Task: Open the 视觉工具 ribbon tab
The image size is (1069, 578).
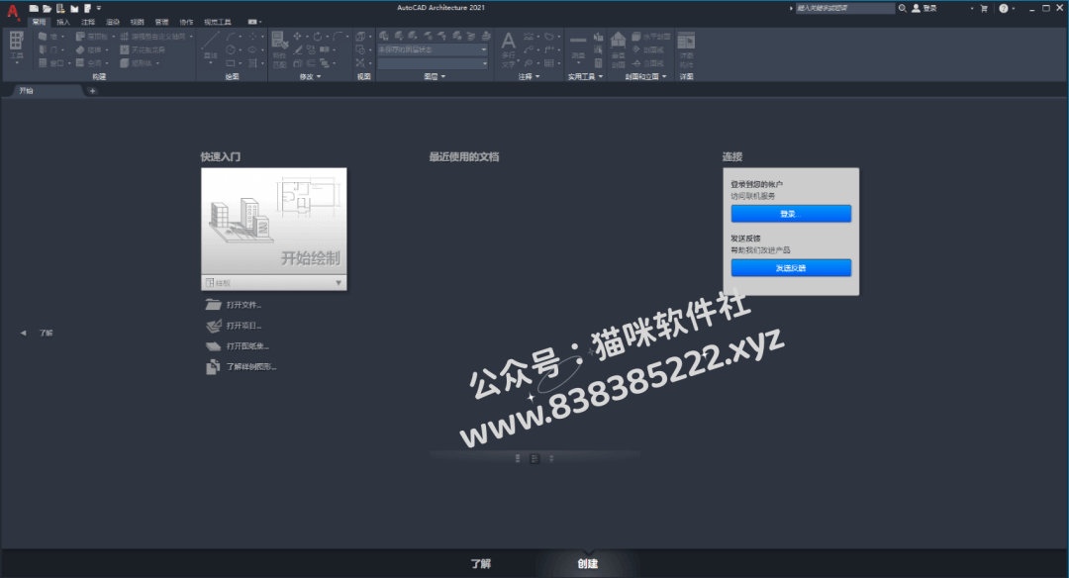Action: coord(218,22)
